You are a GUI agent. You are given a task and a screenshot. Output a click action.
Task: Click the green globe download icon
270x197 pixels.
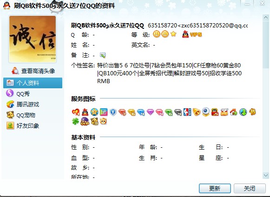243,112
